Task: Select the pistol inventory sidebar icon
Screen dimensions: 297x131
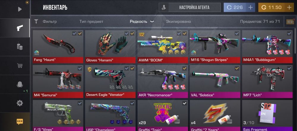Action: [x=20, y=28]
